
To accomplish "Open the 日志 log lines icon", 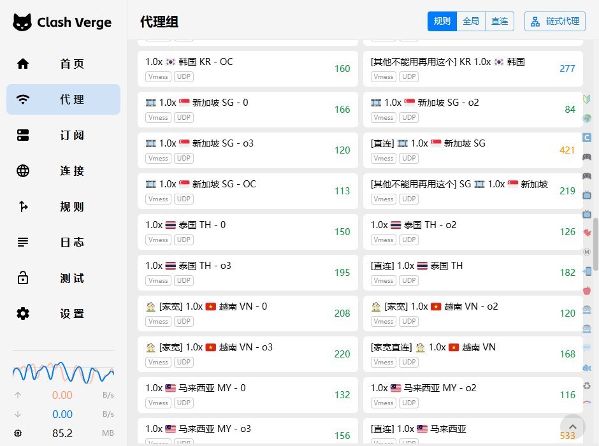I will point(23,242).
